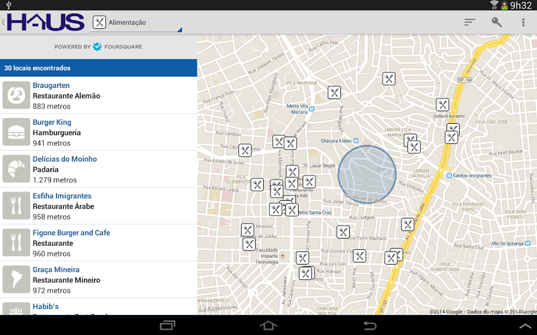Image resolution: width=537 pixels, height=335 pixels.
Task: Open Delícias do Moinho venue
Action: [x=99, y=170]
